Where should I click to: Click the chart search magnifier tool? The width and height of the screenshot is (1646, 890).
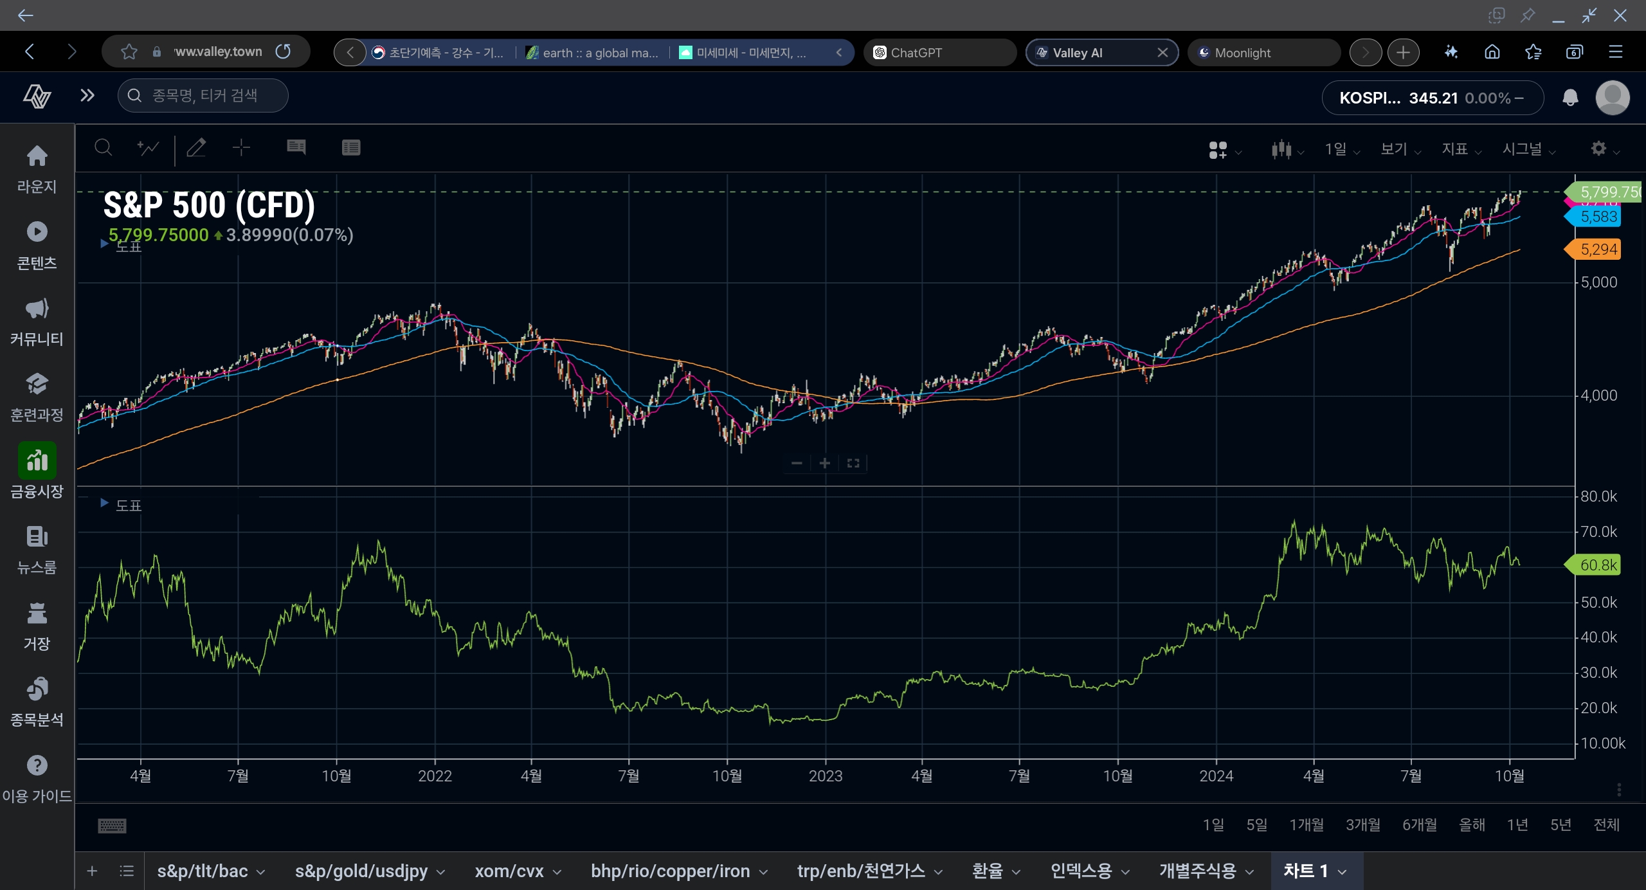click(103, 148)
